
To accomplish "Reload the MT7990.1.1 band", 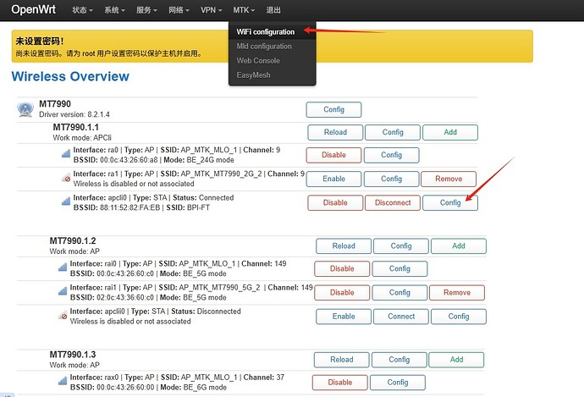I will click(335, 132).
